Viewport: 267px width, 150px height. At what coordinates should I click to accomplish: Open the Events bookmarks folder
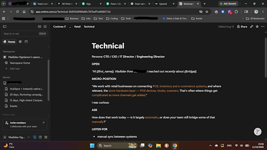point(197,18)
